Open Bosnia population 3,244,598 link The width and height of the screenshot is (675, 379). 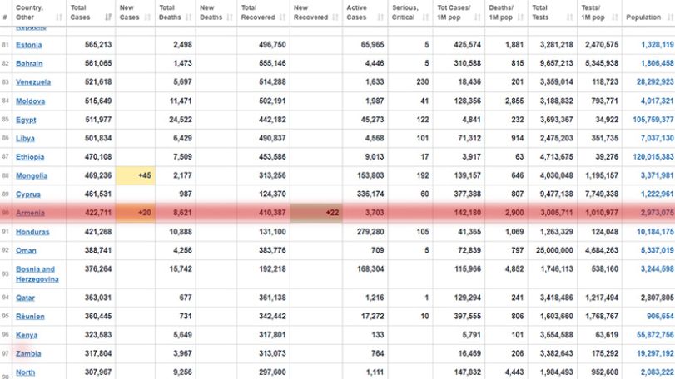click(x=658, y=269)
